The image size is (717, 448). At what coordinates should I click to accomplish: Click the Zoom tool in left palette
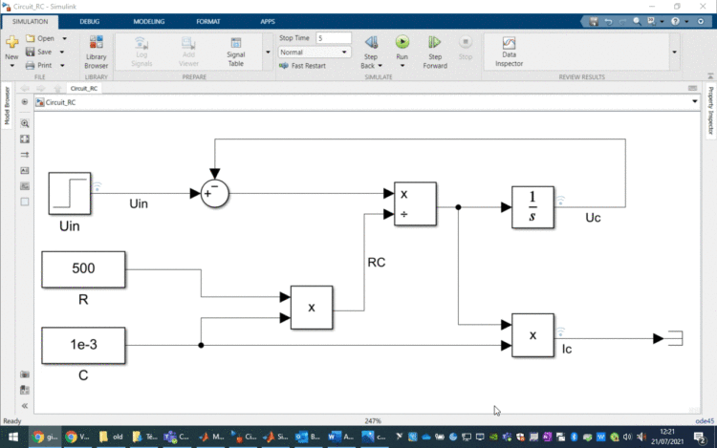(25, 123)
